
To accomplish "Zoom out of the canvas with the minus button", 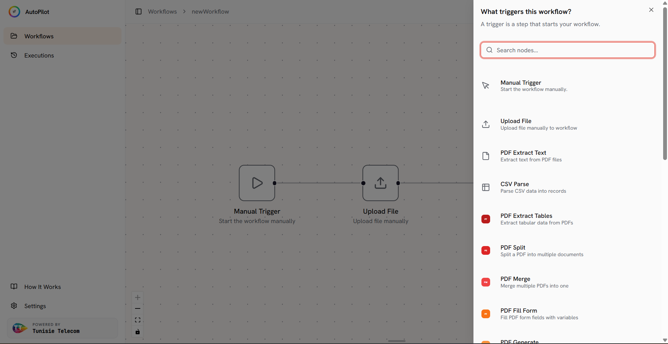I will [x=137, y=308].
